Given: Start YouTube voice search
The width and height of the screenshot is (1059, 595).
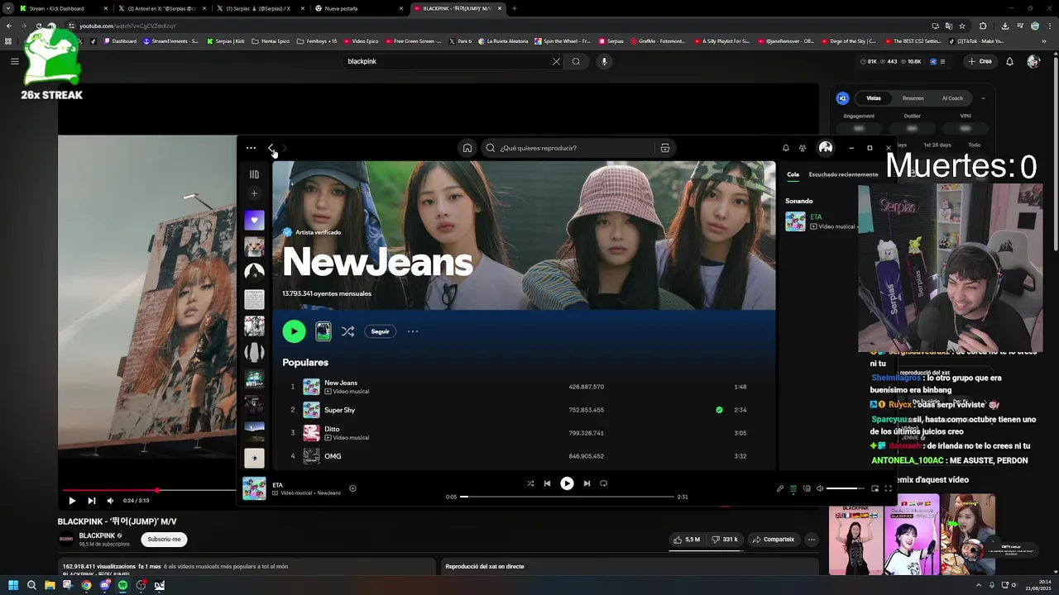Looking at the screenshot, I should [x=604, y=61].
